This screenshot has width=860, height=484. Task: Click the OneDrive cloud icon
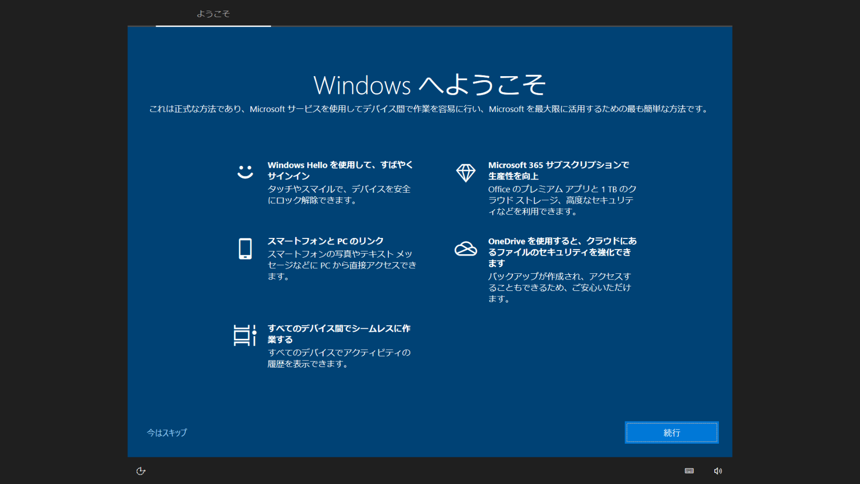[x=466, y=249]
